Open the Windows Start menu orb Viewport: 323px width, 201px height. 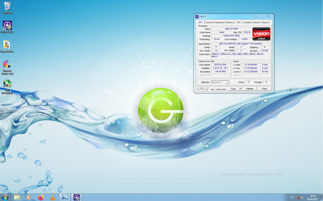[x=5, y=197]
